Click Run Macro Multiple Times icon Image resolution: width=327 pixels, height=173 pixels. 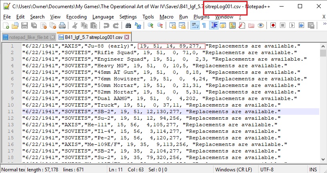301,25
